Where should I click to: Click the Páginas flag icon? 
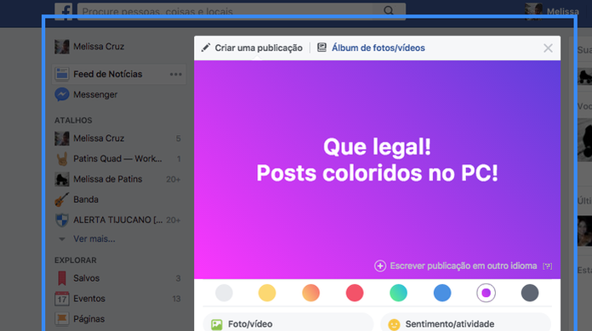tap(62, 319)
